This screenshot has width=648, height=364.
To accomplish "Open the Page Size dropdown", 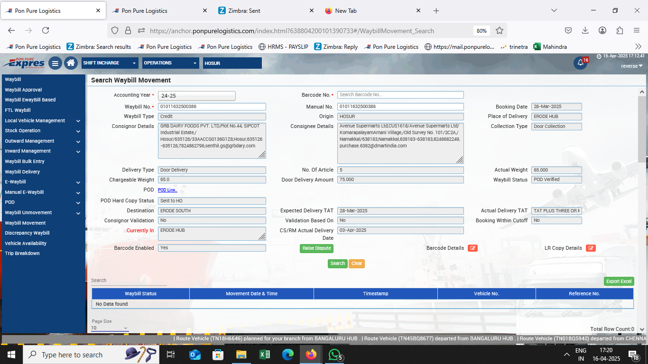I will tap(110, 328).
